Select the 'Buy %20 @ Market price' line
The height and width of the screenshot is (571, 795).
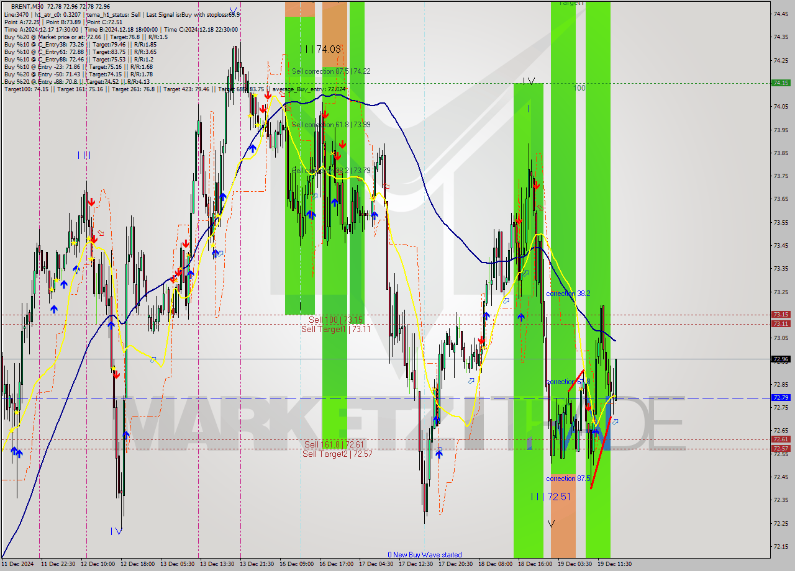click(86, 37)
